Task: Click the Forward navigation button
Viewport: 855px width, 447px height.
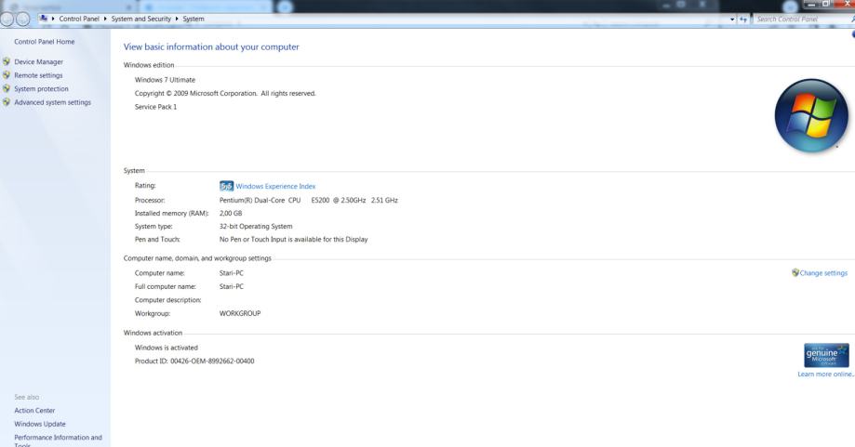Action: click(x=23, y=20)
